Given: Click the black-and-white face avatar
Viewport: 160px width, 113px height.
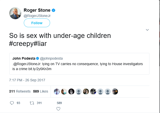Looking at the screenshot, I should pos(71,91).
